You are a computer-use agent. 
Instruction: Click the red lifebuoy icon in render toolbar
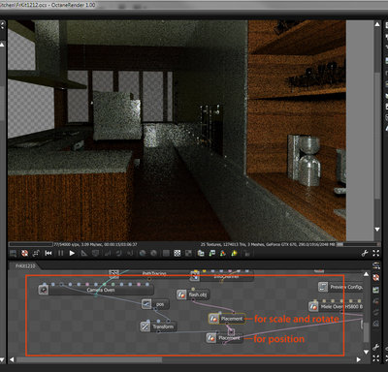(x=24, y=253)
